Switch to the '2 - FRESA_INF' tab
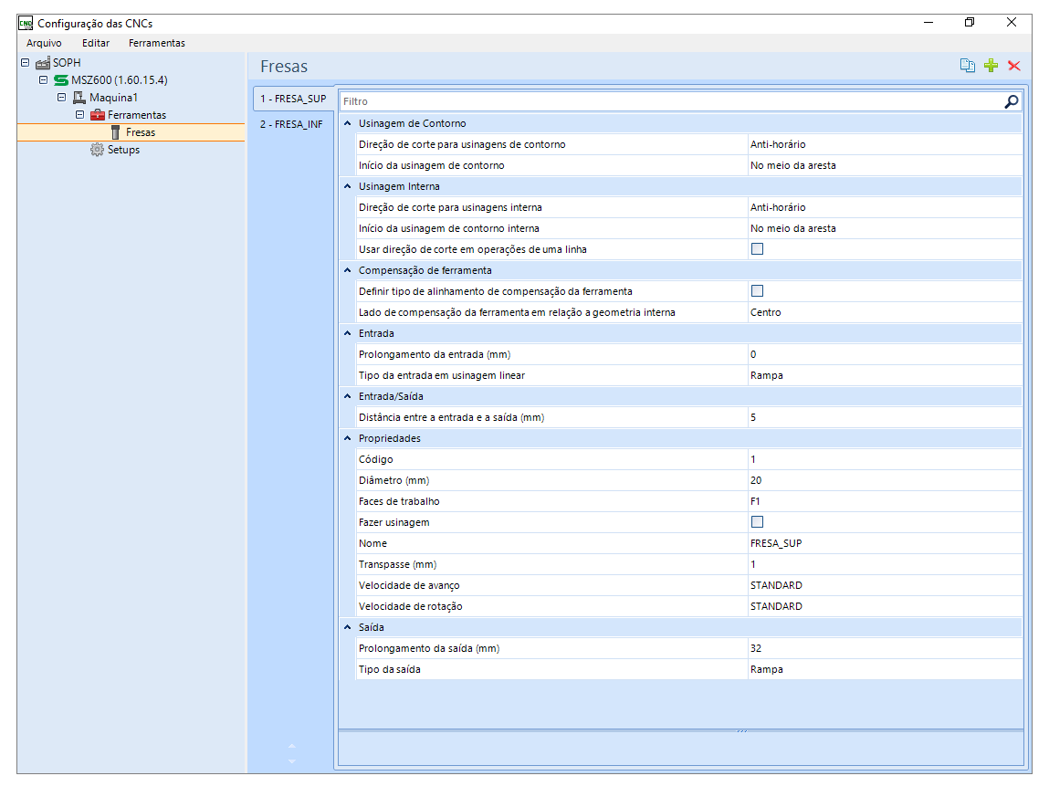The image size is (1049, 797). 291,124
